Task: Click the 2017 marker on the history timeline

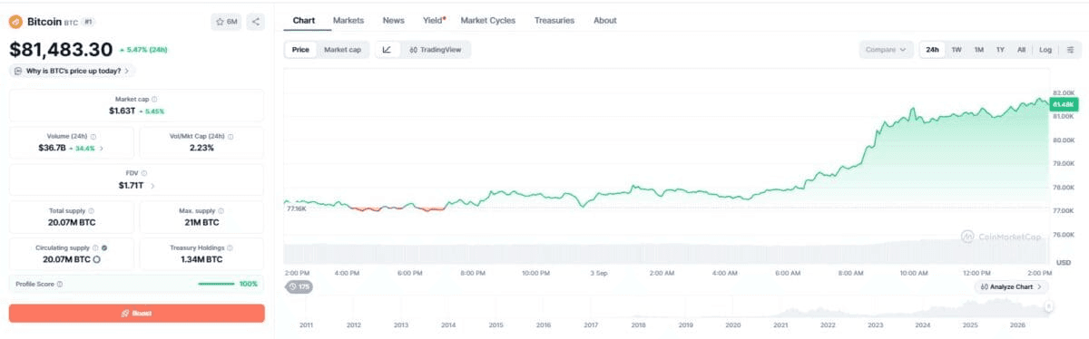Action: (x=591, y=324)
